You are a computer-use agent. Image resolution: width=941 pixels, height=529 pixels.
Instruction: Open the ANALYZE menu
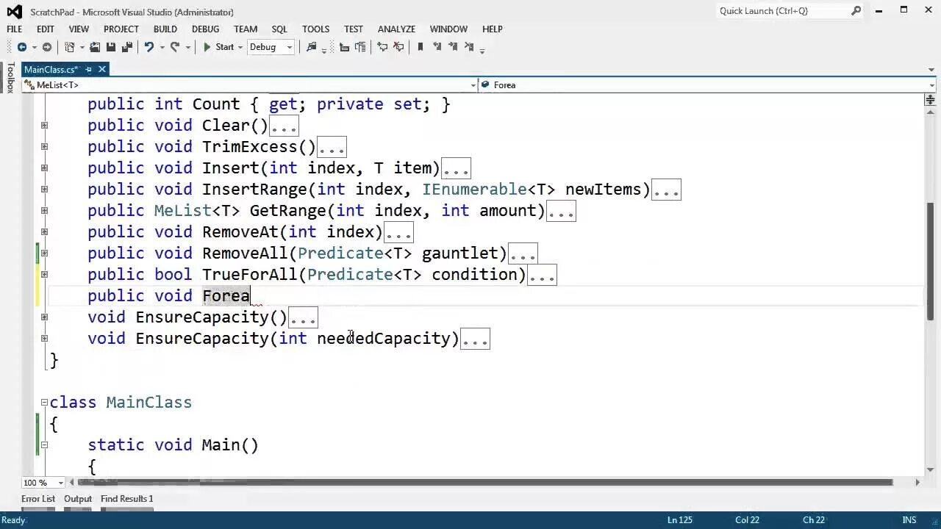(x=397, y=29)
